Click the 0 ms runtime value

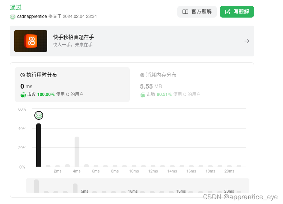click(x=26, y=86)
